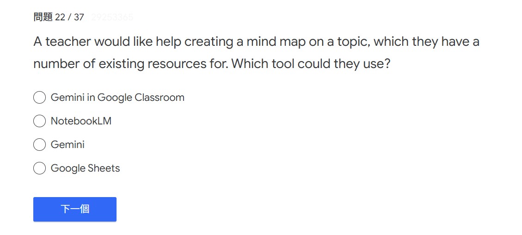Click the "問題" heading label

(x=43, y=18)
